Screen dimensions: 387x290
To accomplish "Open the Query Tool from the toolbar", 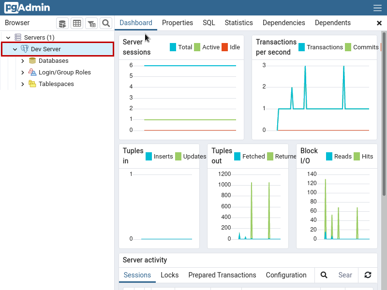I will tap(62, 23).
